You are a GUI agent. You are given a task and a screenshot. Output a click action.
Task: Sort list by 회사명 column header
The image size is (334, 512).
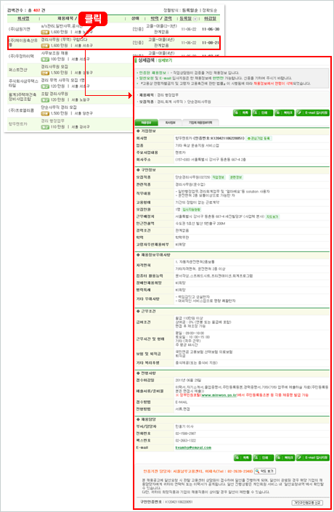[23, 19]
